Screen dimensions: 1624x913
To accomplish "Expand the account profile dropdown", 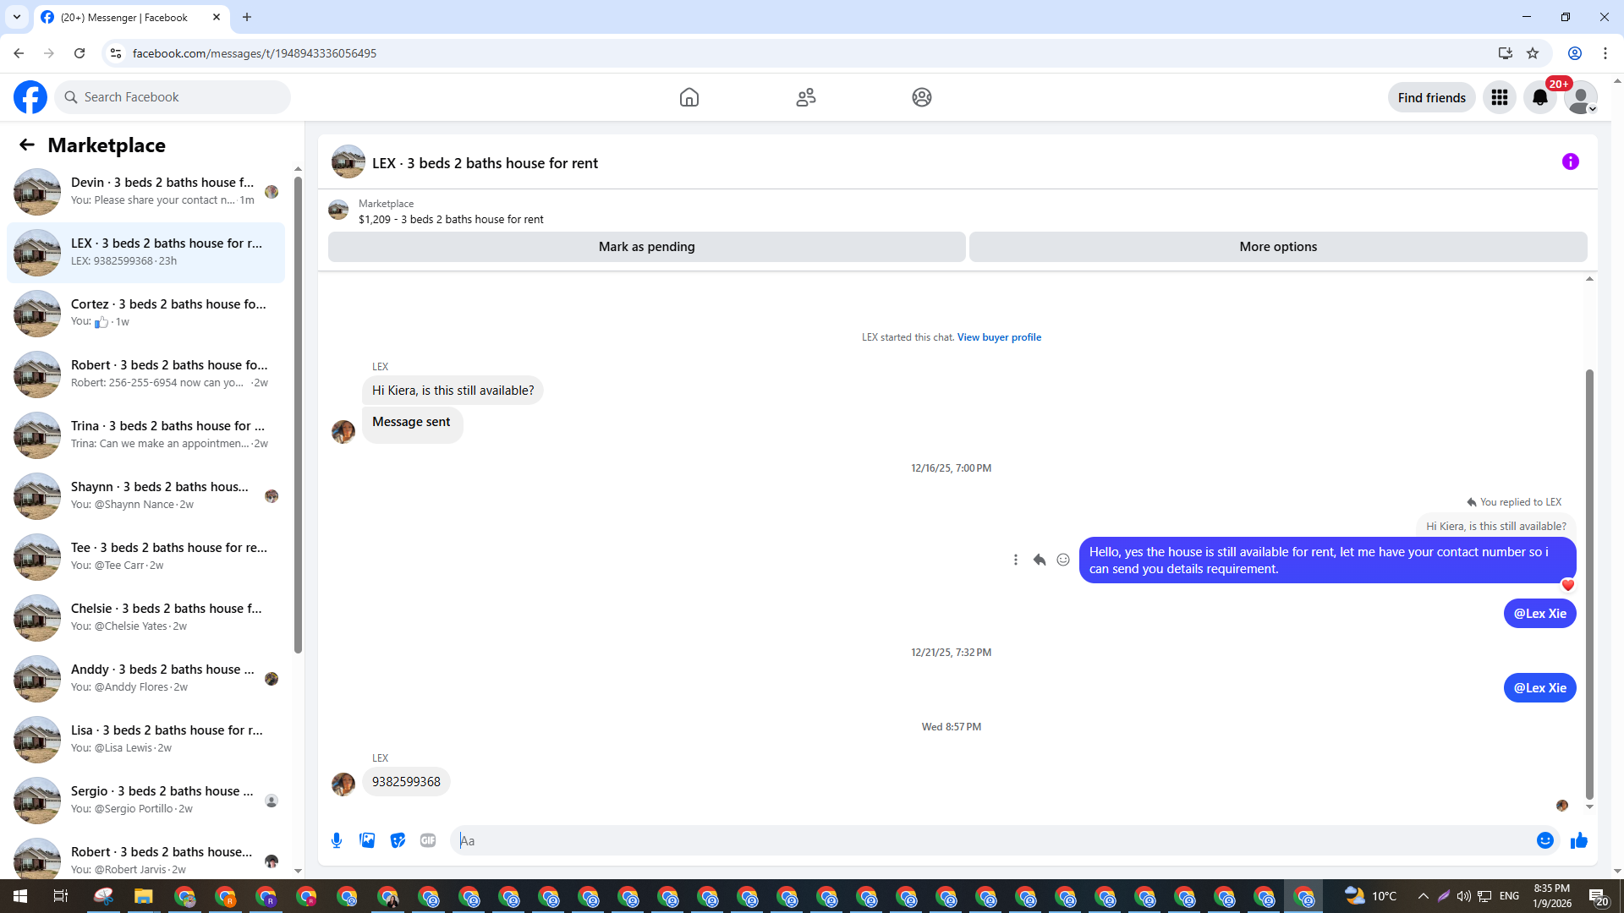I will pos(1580,97).
